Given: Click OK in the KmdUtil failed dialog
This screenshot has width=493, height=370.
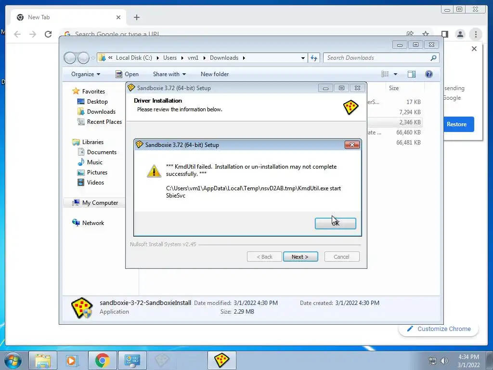Looking at the screenshot, I should click(x=335, y=224).
